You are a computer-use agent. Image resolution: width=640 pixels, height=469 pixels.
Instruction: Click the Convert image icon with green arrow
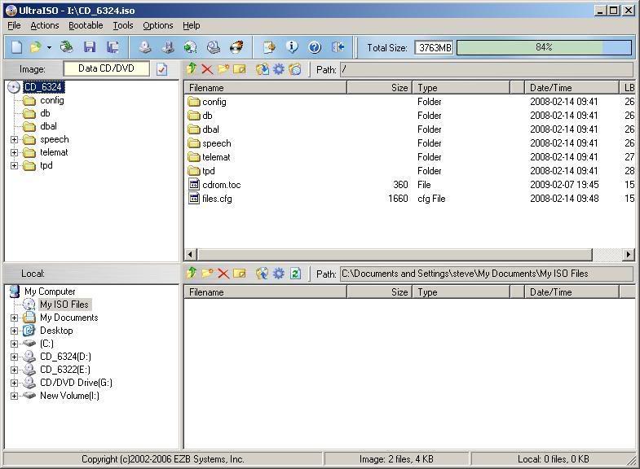click(190, 47)
